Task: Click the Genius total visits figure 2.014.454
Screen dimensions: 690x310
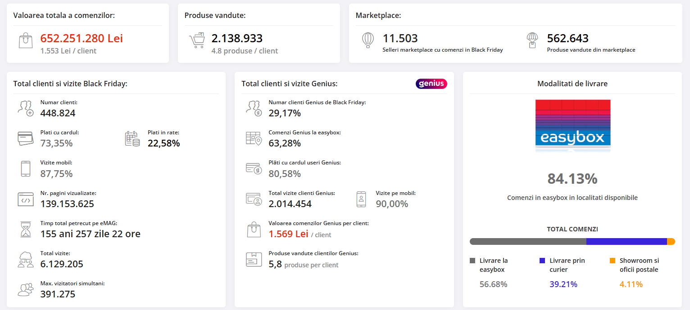Action: (290, 204)
